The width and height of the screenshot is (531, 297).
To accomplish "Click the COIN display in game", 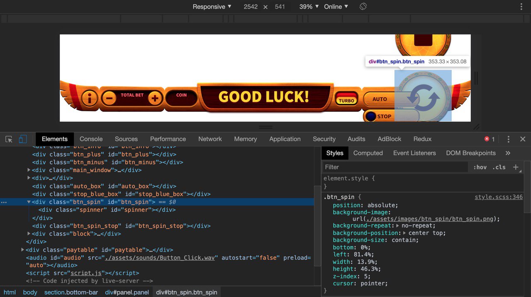I will click(x=181, y=98).
